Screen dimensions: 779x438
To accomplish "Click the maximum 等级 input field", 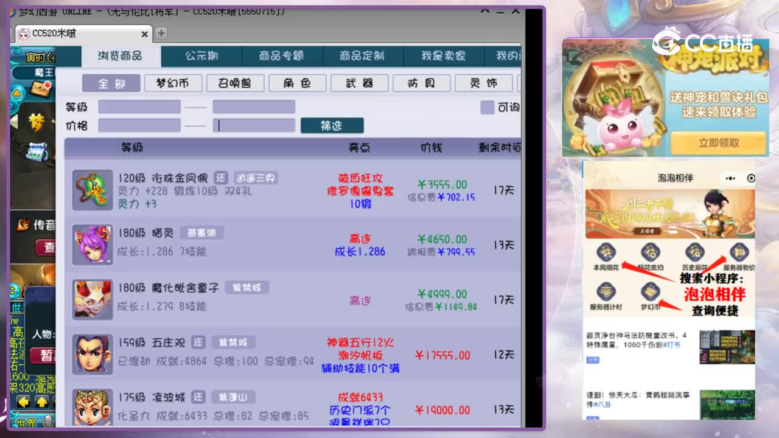I will (254, 107).
